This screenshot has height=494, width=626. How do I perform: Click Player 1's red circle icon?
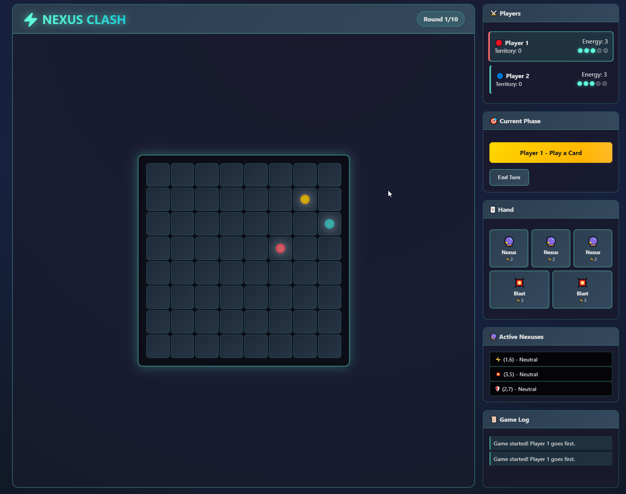click(499, 43)
